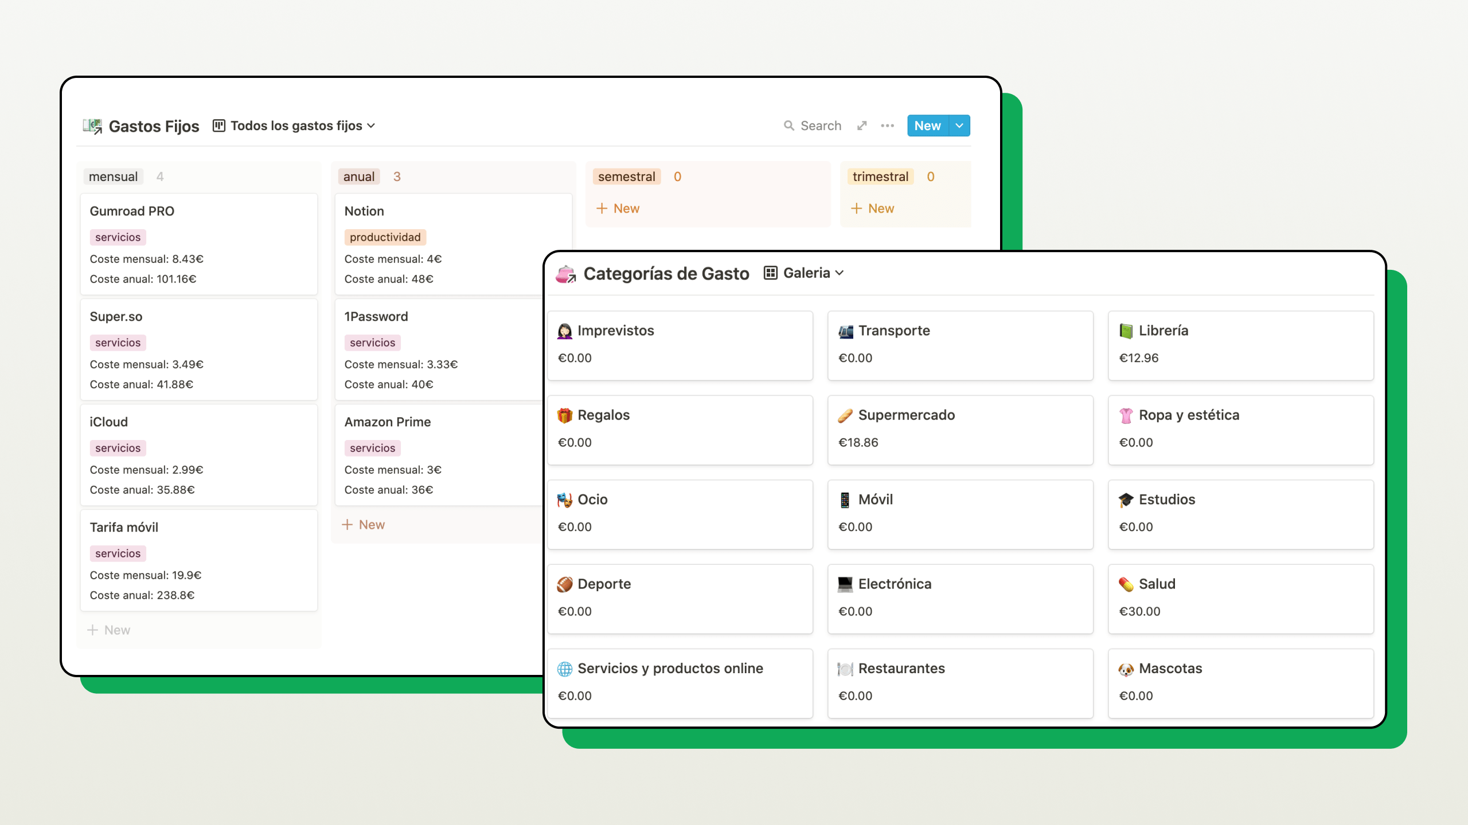Add new item in semestral column
Image resolution: width=1468 pixels, height=825 pixels.
(x=618, y=209)
